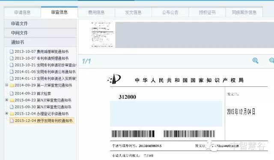
Task: Open the 授权证书 tab
Action: coord(207,12)
